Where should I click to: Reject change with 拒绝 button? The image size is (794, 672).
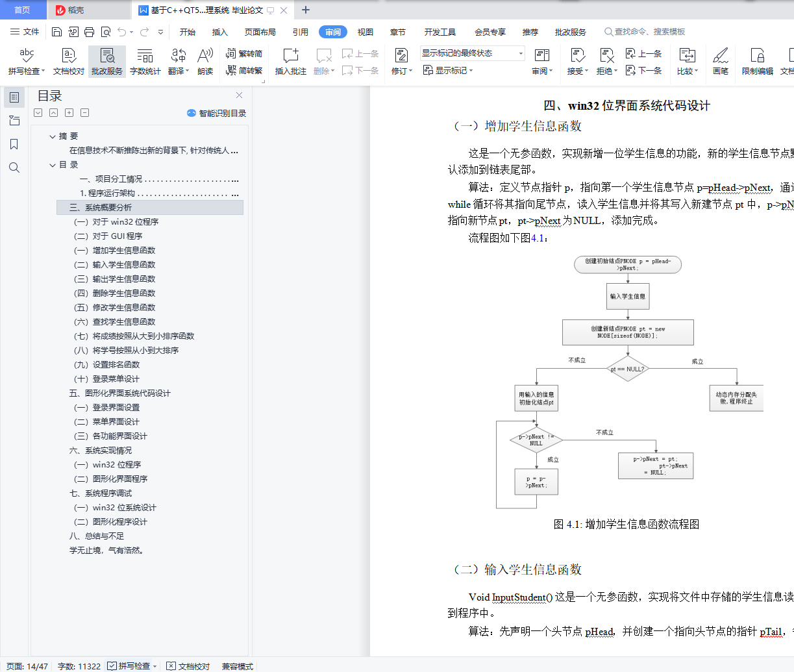[606, 62]
